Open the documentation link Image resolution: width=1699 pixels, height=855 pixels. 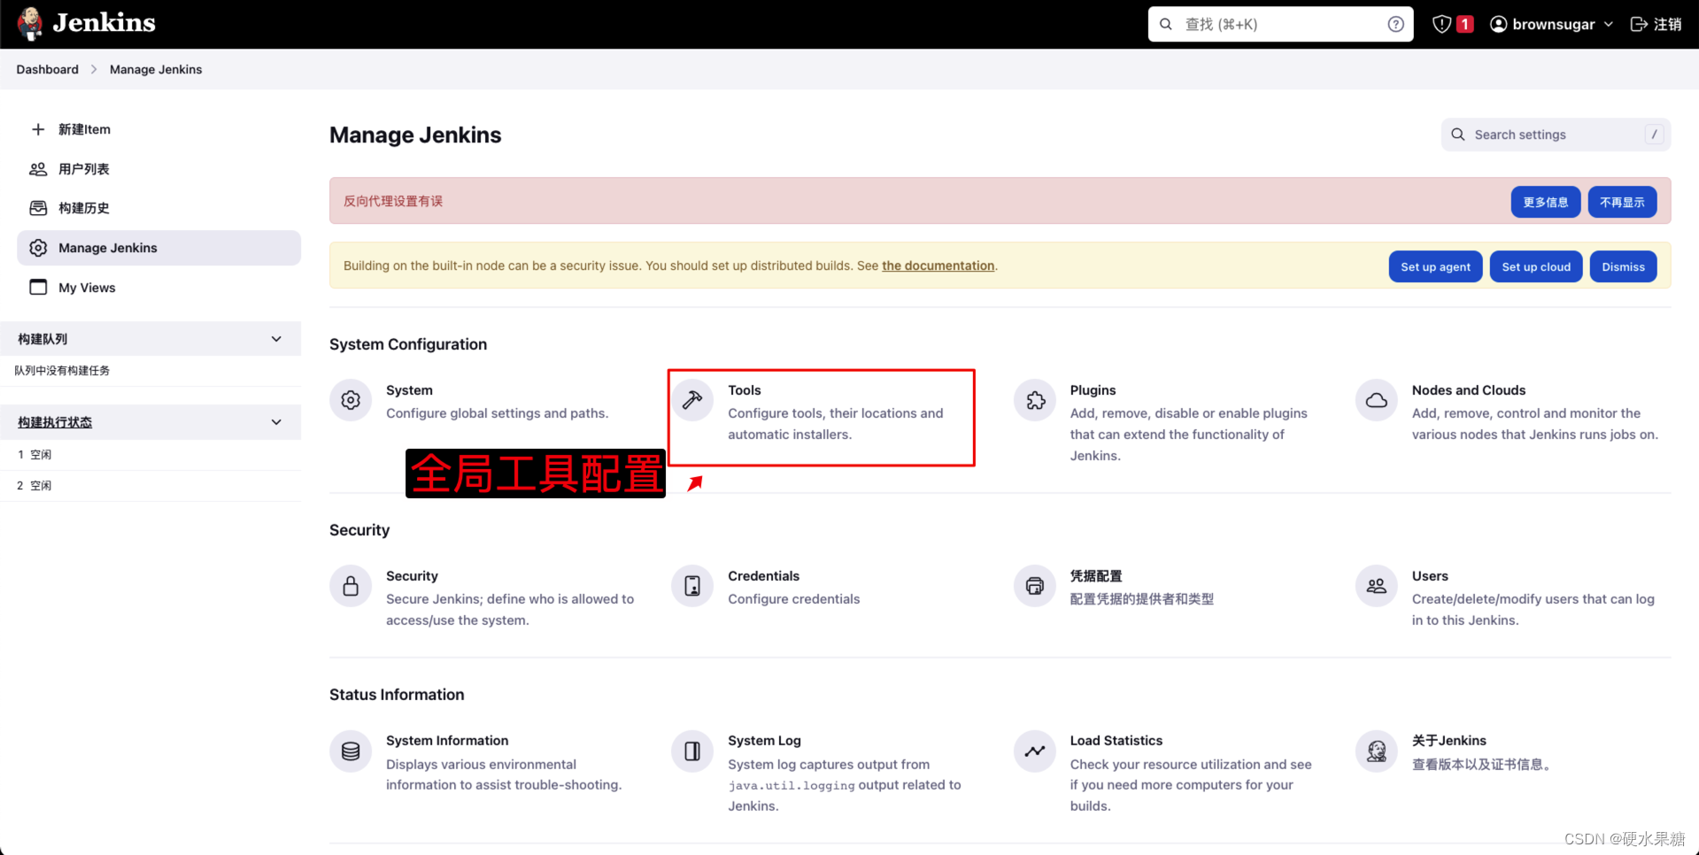pos(938,266)
